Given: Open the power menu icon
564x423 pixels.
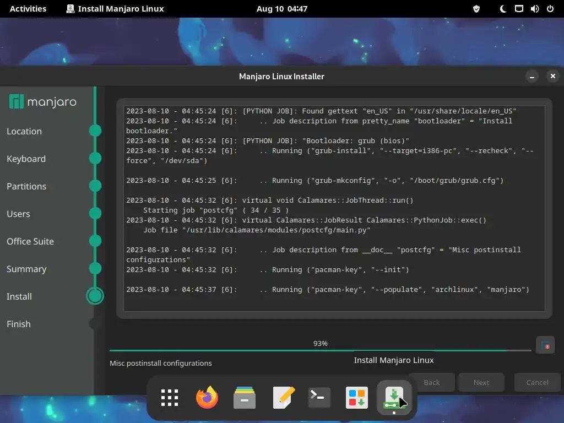Looking at the screenshot, I should point(550,9).
